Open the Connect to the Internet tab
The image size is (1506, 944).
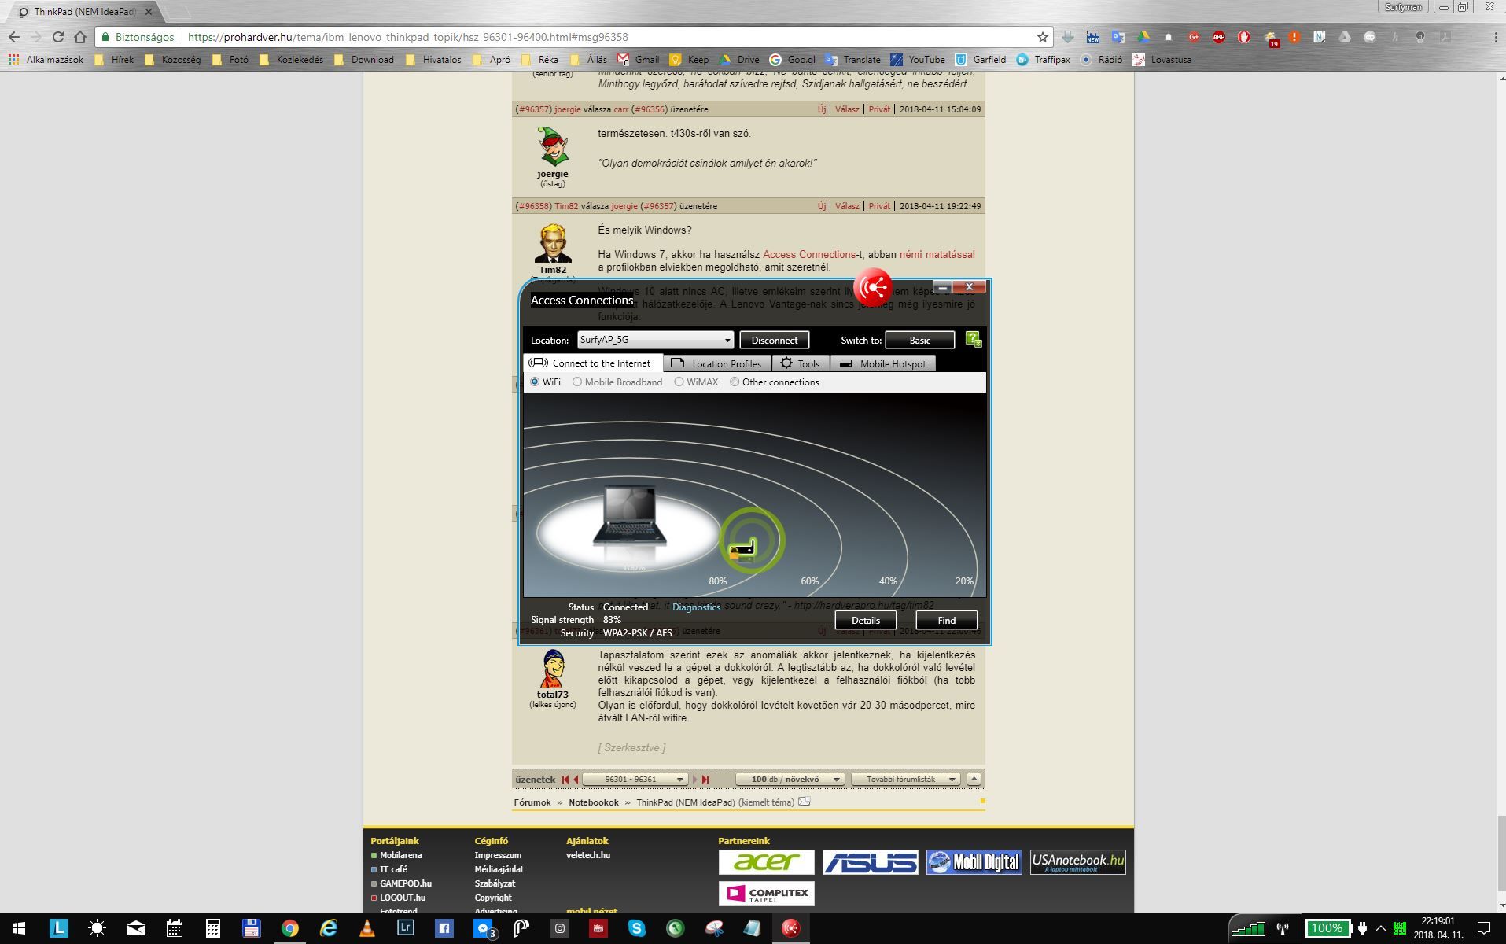coord(593,363)
